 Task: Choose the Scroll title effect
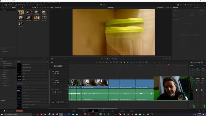[x=32, y=73]
